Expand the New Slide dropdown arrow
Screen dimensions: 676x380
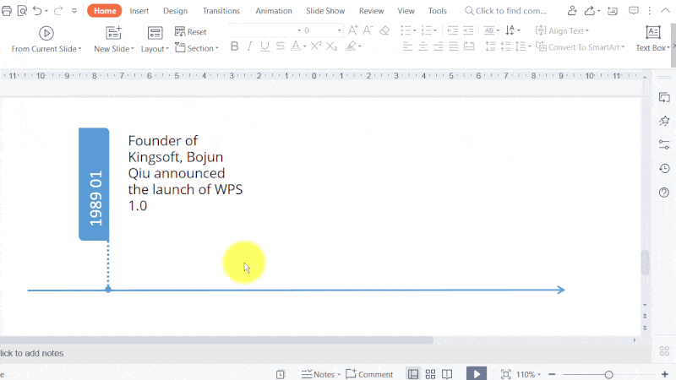pyautogui.click(x=133, y=49)
